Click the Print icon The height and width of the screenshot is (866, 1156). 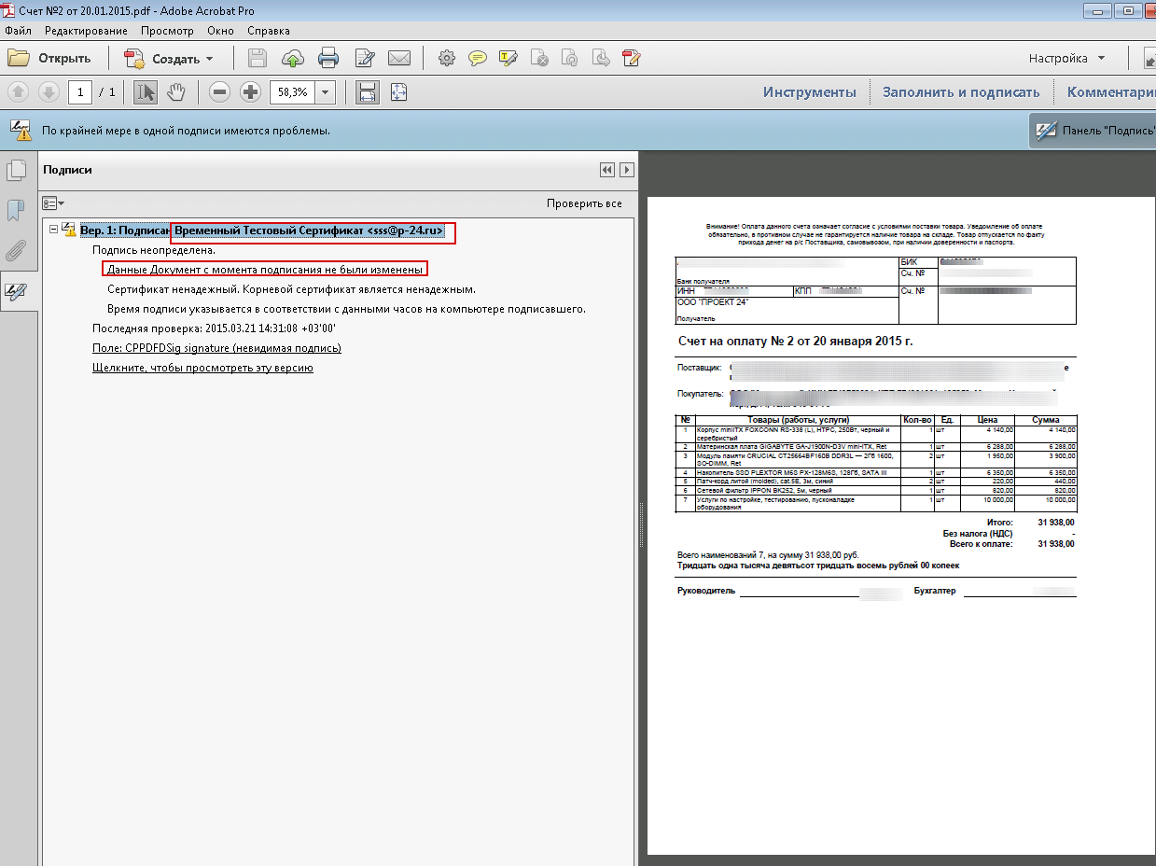(x=328, y=58)
